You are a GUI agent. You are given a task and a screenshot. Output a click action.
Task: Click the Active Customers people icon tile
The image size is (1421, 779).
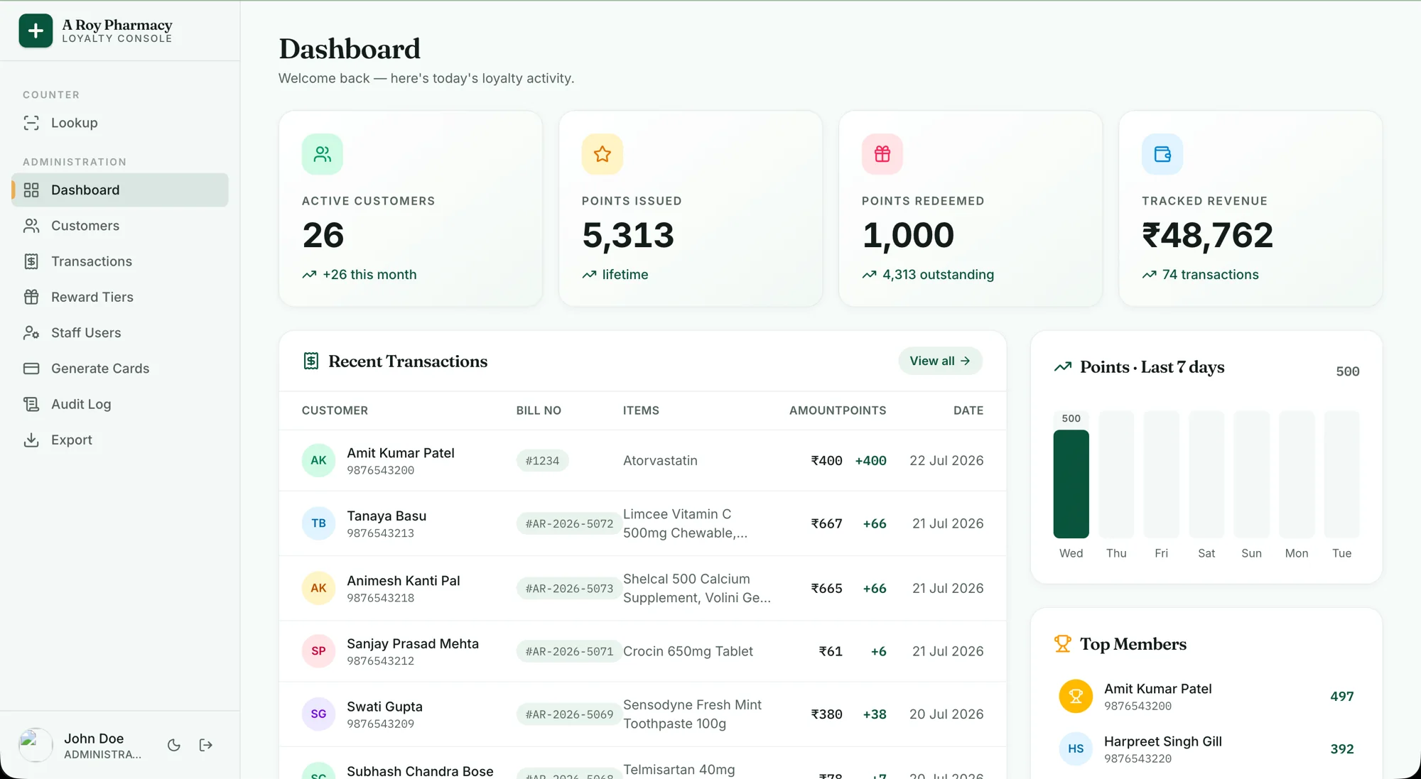[323, 154]
